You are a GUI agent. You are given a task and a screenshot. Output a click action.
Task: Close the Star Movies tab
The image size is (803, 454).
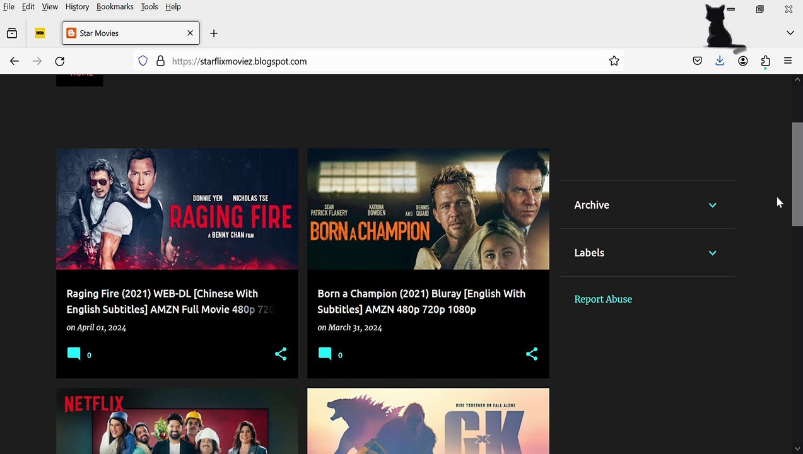pos(190,33)
